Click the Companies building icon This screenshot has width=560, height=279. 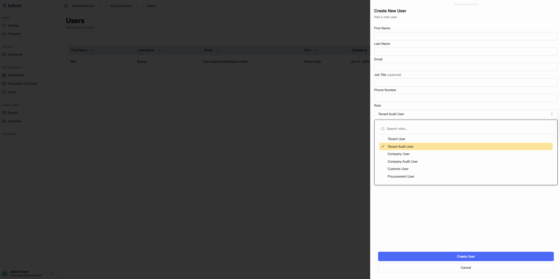pos(4,75)
